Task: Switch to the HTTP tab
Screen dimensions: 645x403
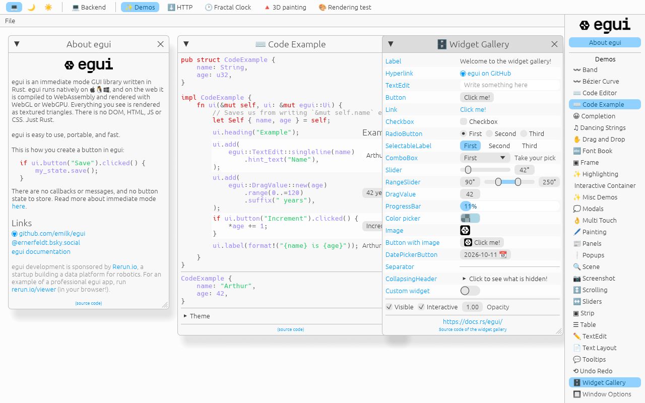Action: tap(180, 7)
